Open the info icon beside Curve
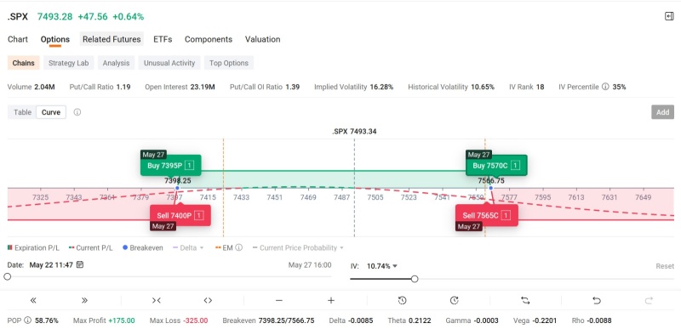681x329 pixels. 77,112
